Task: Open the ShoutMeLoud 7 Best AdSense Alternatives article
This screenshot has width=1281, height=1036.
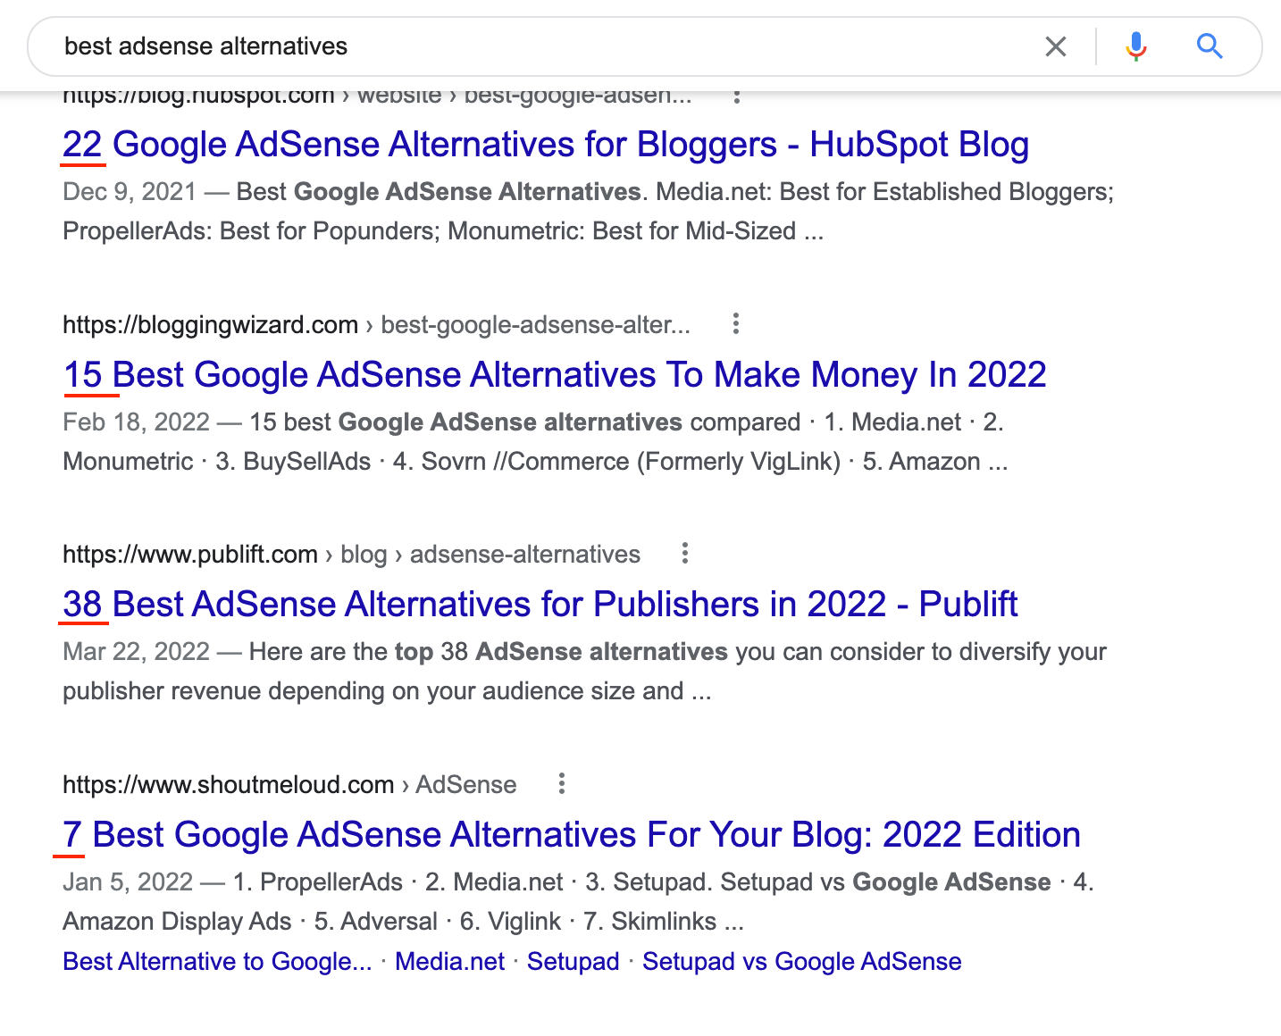Action: click(x=572, y=834)
